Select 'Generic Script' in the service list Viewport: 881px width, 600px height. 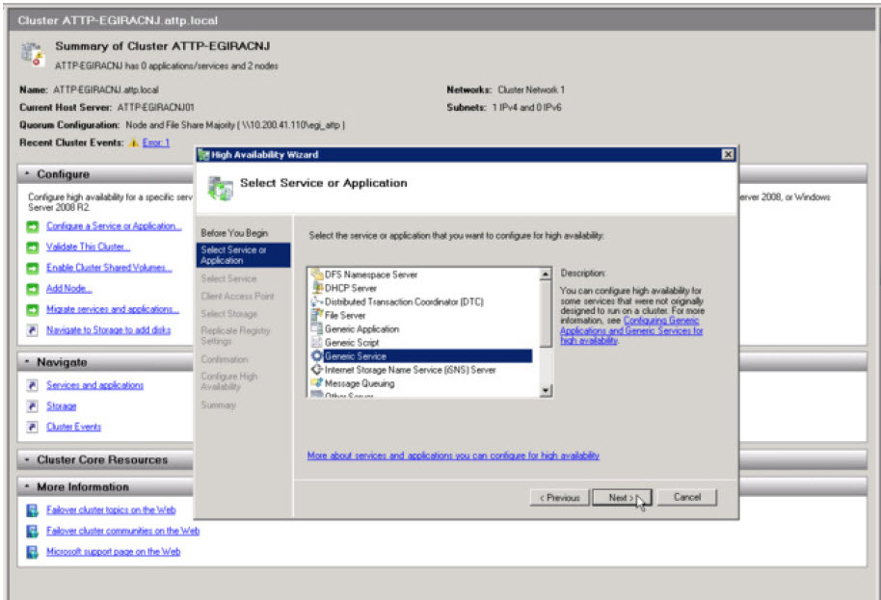point(352,343)
